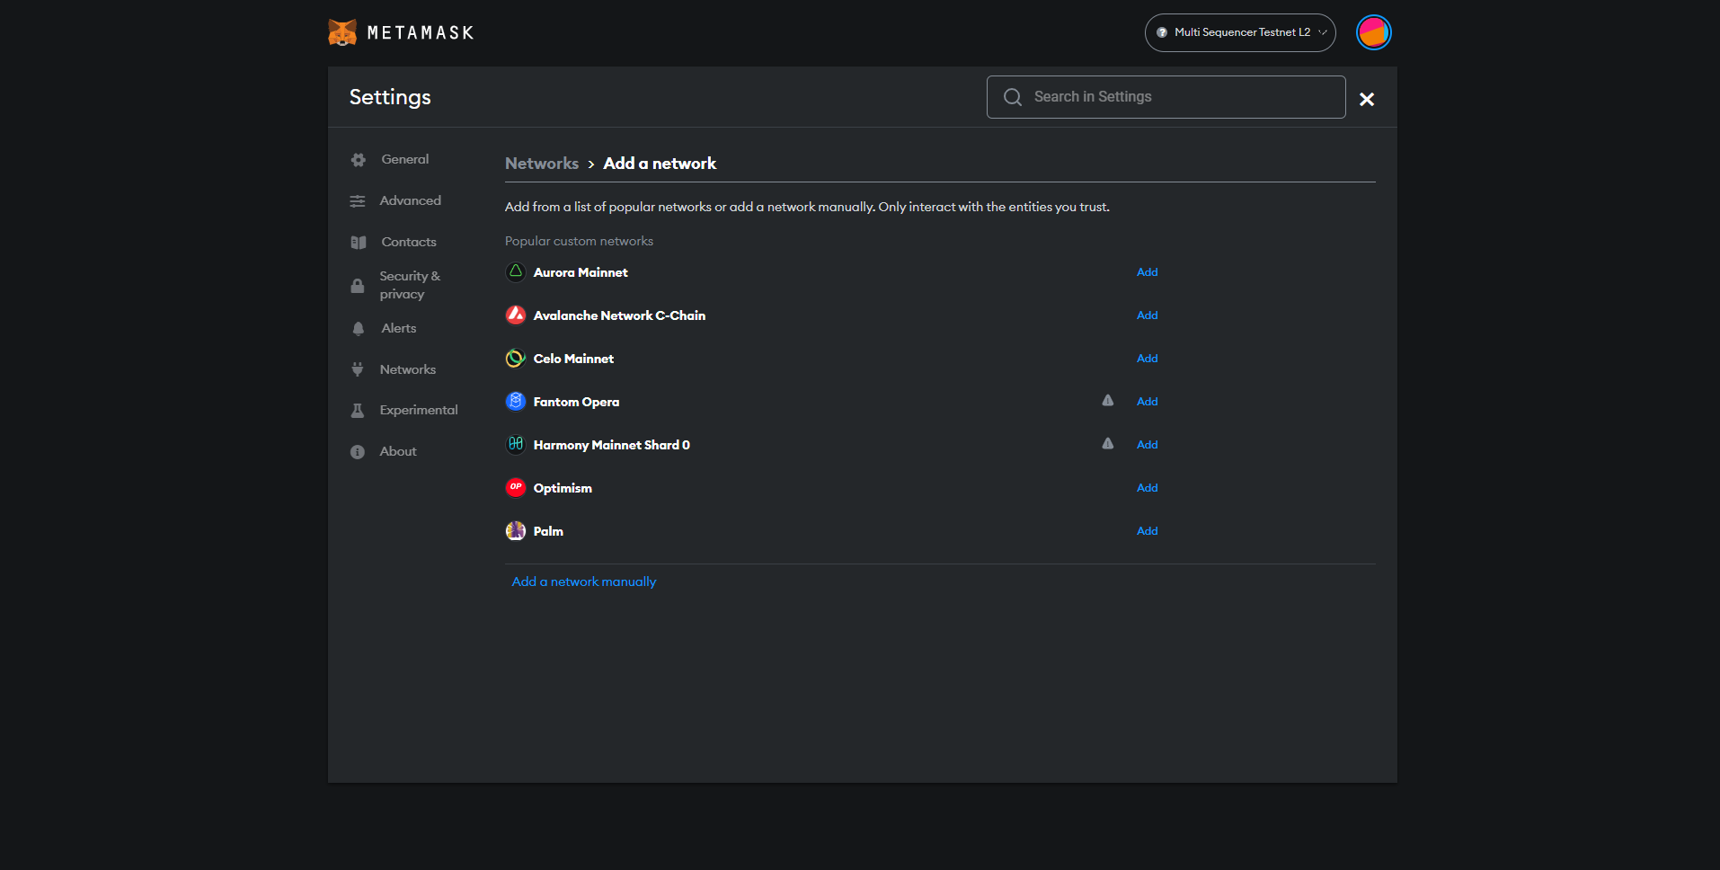Click the Harmony warning triangle icon
This screenshot has height=870, width=1720.
click(1108, 444)
